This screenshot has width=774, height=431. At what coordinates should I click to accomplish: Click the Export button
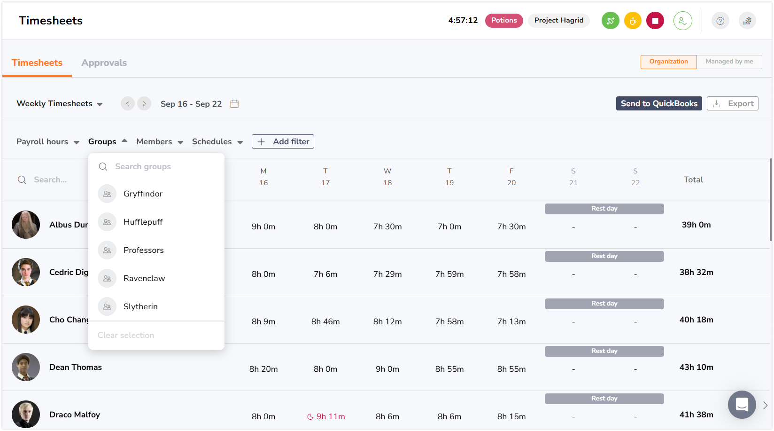click(x=733, y=103)
